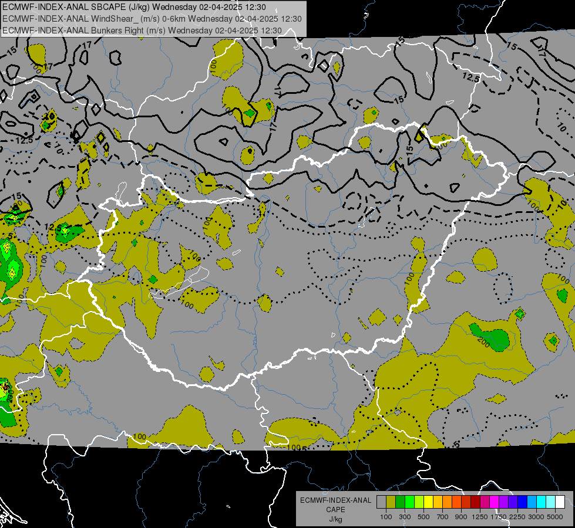Click the WindShear 0-6km title line
This screenshot has height=528, width=575.
(152, 19)
